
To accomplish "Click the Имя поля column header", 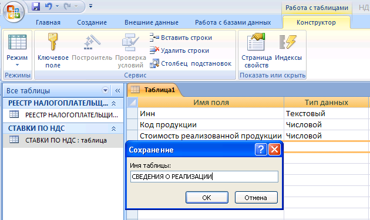I will point(211,102).
